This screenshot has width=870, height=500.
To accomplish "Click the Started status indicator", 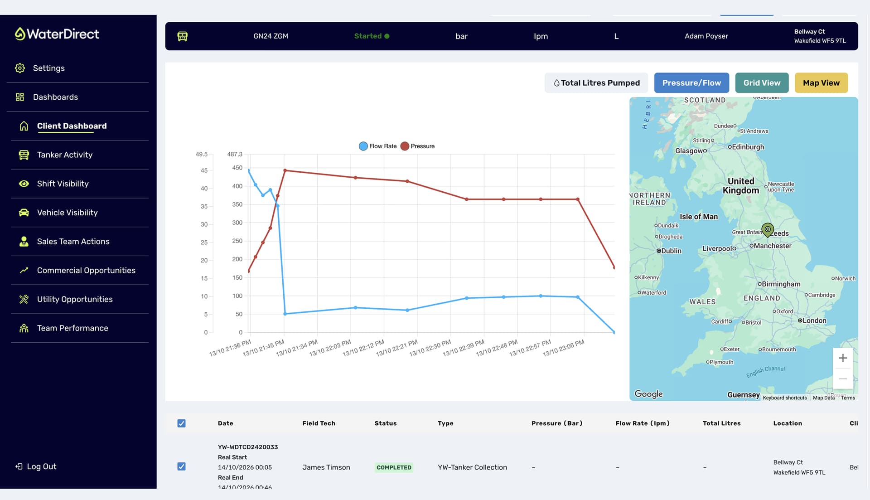I will click(372, 36).
